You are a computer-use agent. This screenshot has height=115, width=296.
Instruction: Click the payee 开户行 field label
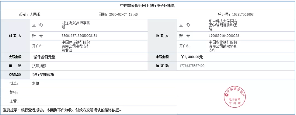tap(184, 46)
